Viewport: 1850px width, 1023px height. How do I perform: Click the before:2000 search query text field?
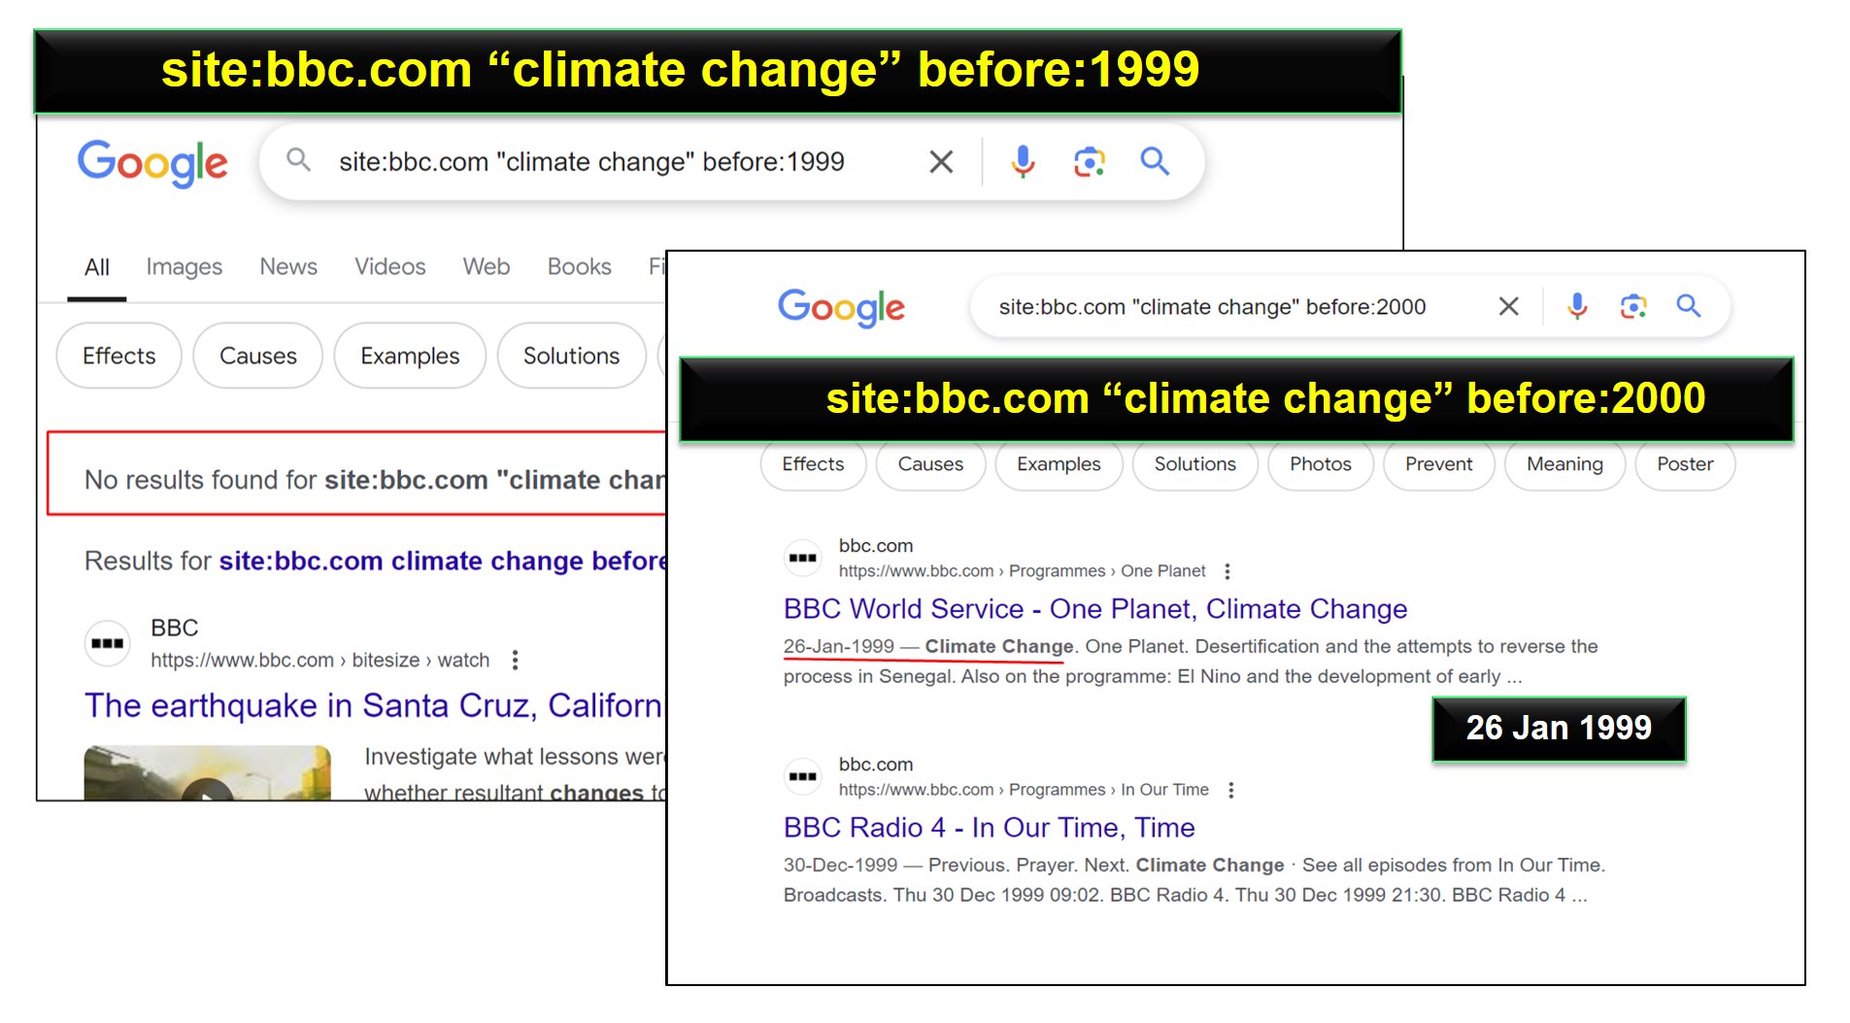[1212, 307]
